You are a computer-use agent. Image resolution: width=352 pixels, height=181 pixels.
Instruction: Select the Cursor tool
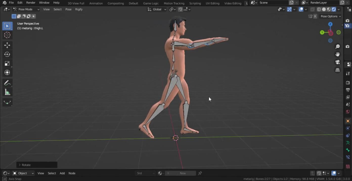(x=7, y=35)
